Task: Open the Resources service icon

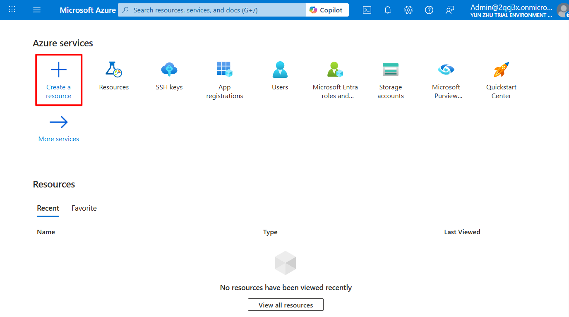Action: (x=114, y=70)
